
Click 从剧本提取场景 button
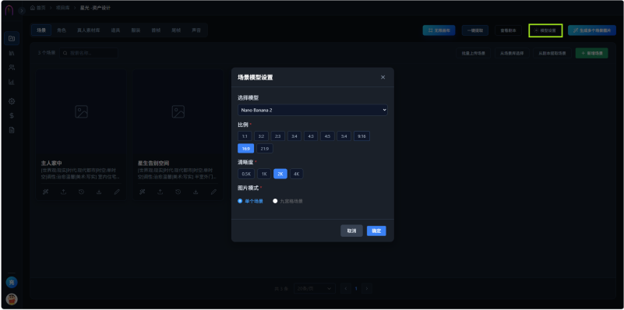point(552,53)
